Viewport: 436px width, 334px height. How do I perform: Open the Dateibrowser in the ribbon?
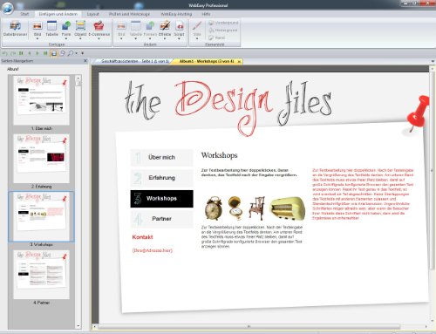15,29
